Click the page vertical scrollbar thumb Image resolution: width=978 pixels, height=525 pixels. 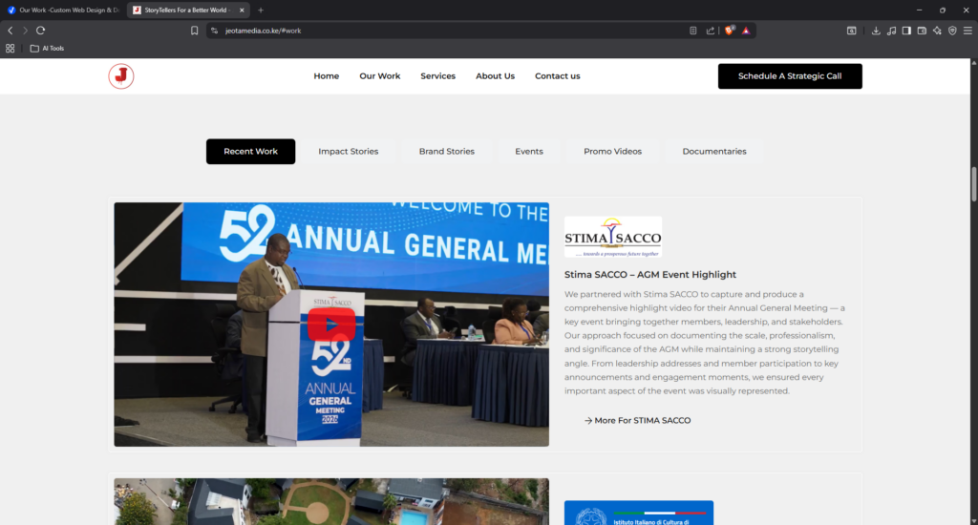(x=973, y=184)
